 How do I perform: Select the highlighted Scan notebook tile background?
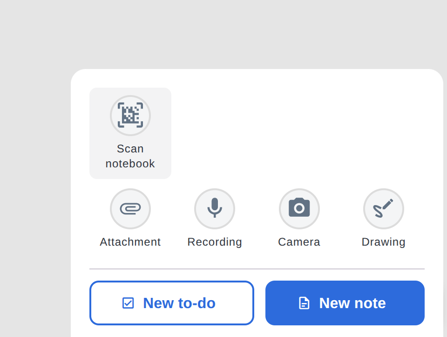tap(130, 133)
